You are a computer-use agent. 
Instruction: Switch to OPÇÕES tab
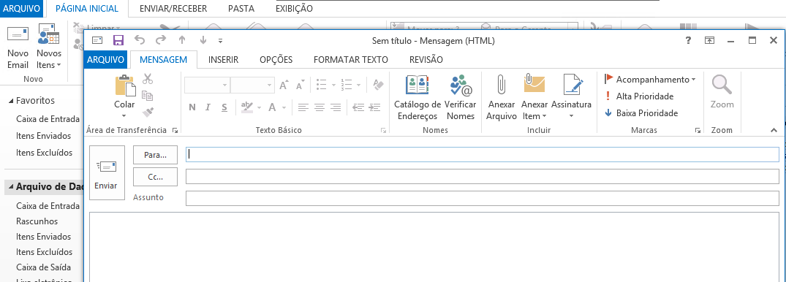pyautogui.click(x=276, y=60)
